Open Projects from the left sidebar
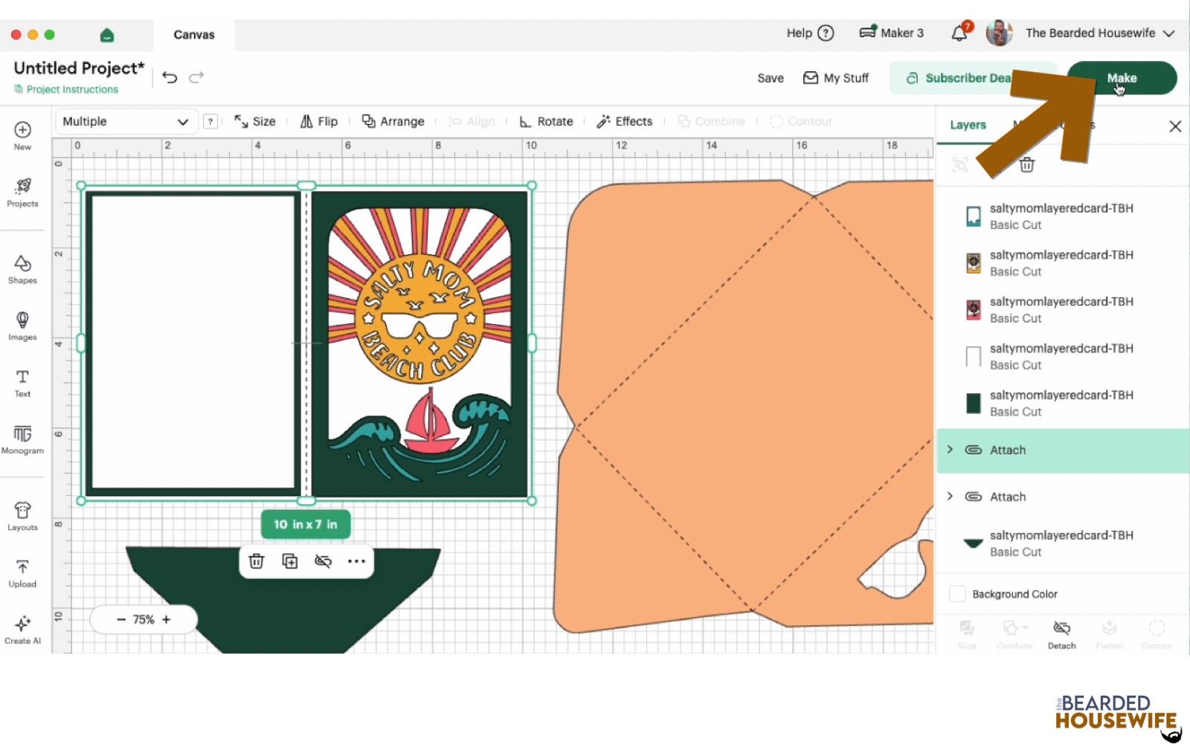 coord(22,193)
